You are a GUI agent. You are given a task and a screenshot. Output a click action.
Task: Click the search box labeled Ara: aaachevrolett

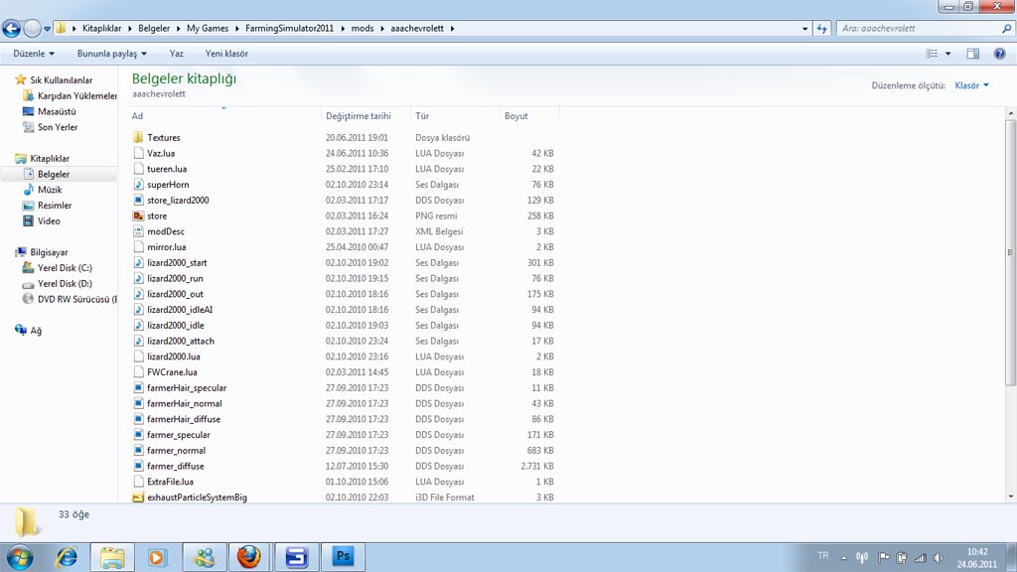[914, 29]
